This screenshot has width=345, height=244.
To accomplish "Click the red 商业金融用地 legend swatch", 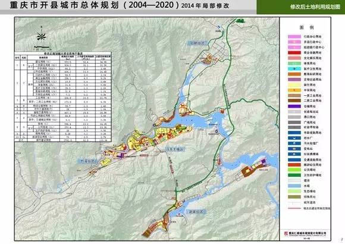I will [x=294, y=52].
